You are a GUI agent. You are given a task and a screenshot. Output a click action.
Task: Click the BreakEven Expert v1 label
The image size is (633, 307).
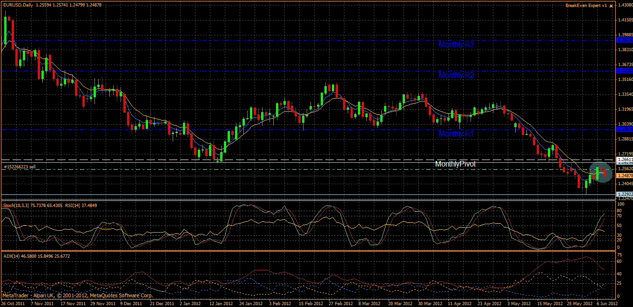coord(586,6)
